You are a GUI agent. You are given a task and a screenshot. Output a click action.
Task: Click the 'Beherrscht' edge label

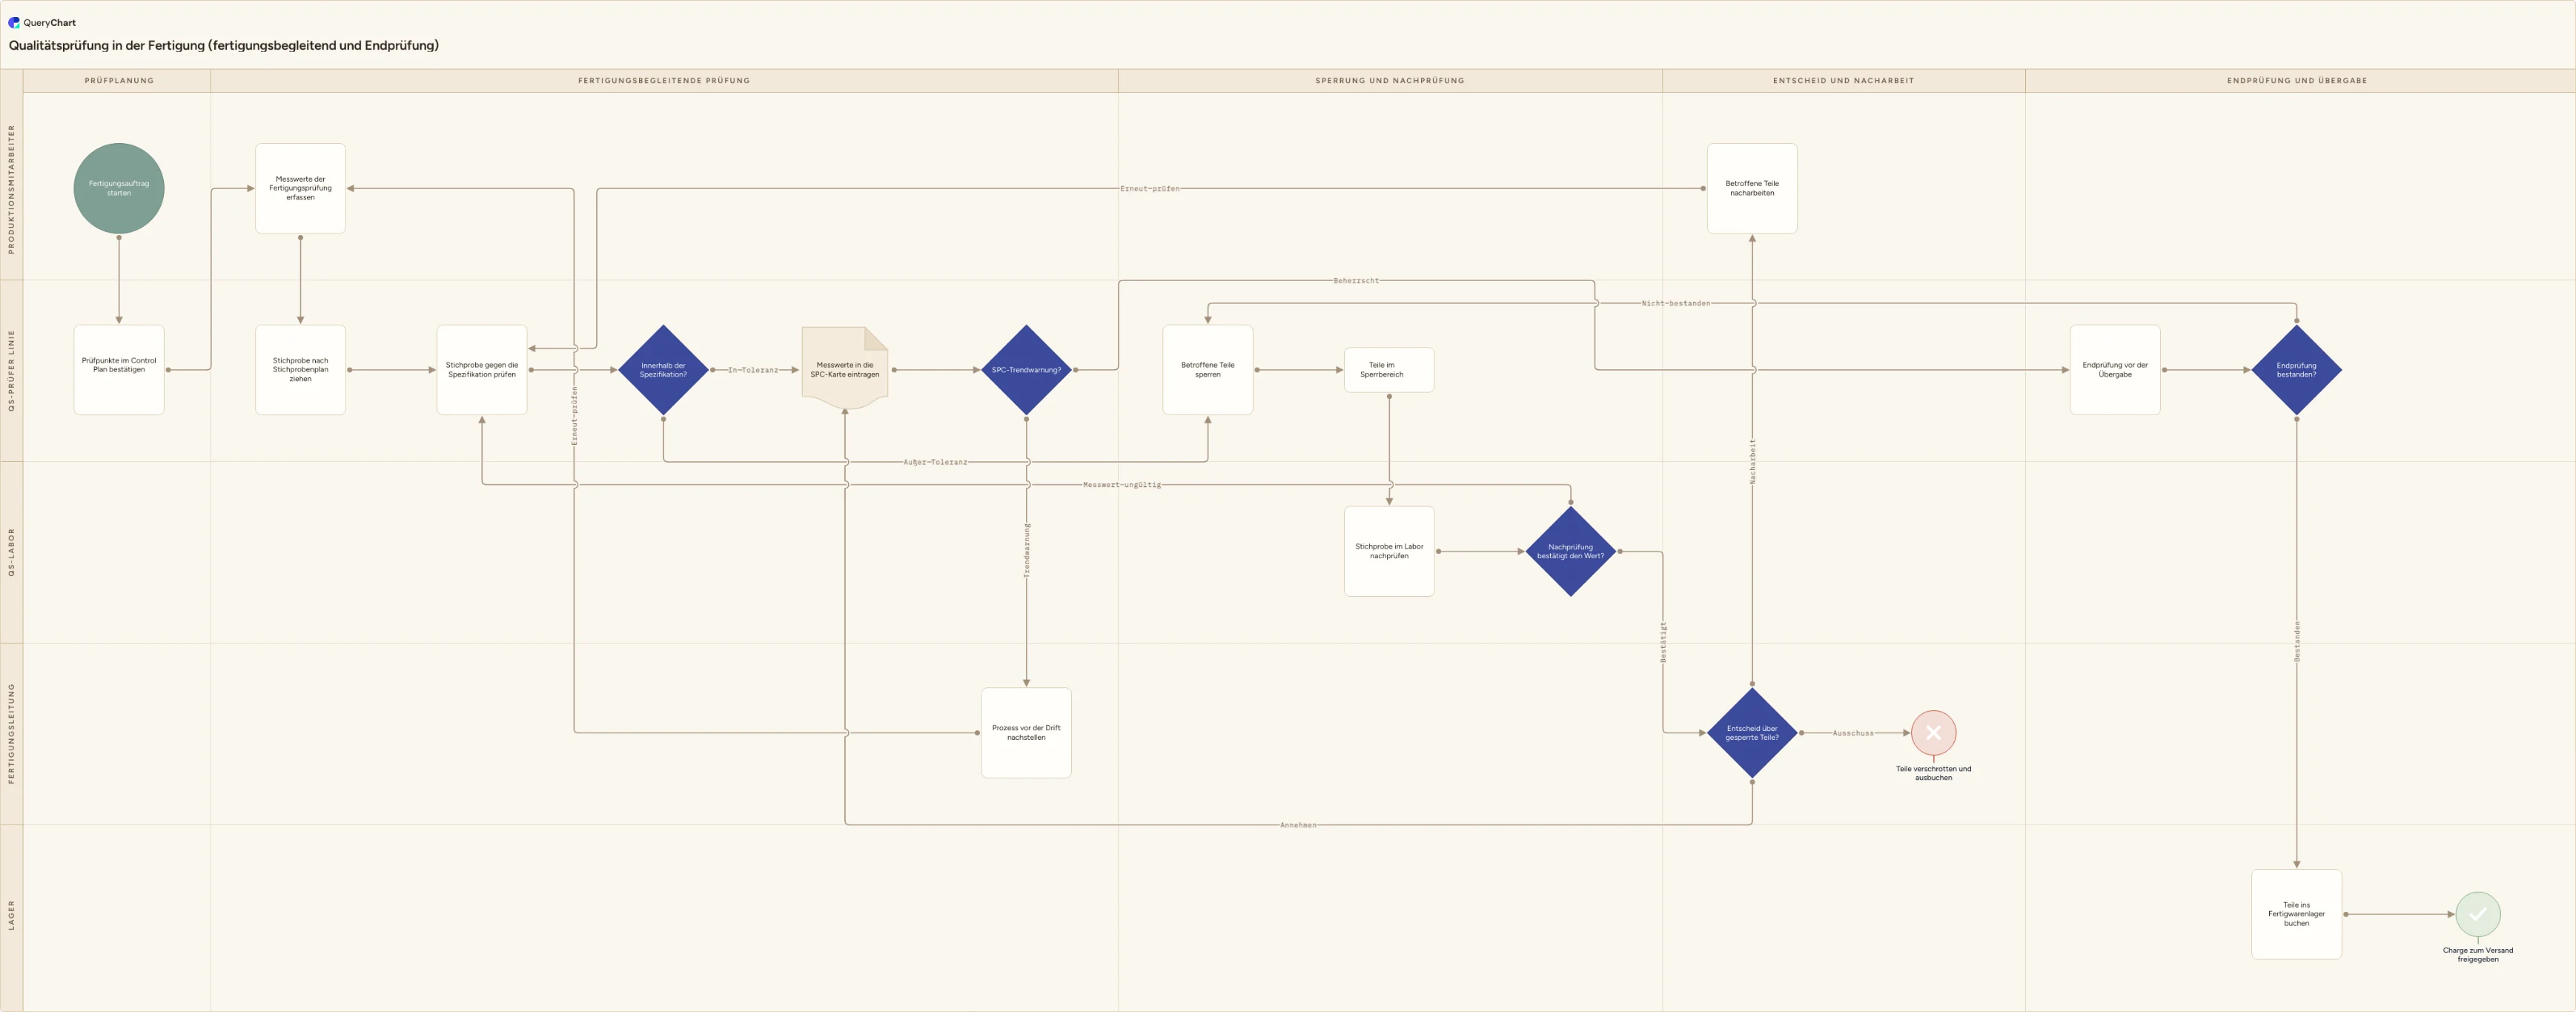tap(1356, 281)
